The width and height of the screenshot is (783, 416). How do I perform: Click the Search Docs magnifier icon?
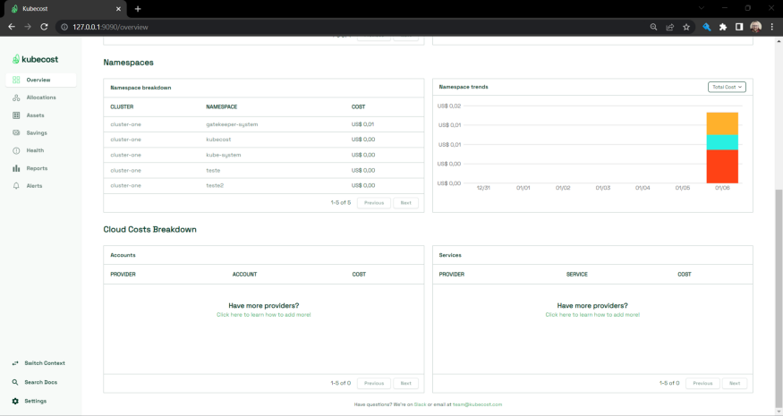pos(16,382)
